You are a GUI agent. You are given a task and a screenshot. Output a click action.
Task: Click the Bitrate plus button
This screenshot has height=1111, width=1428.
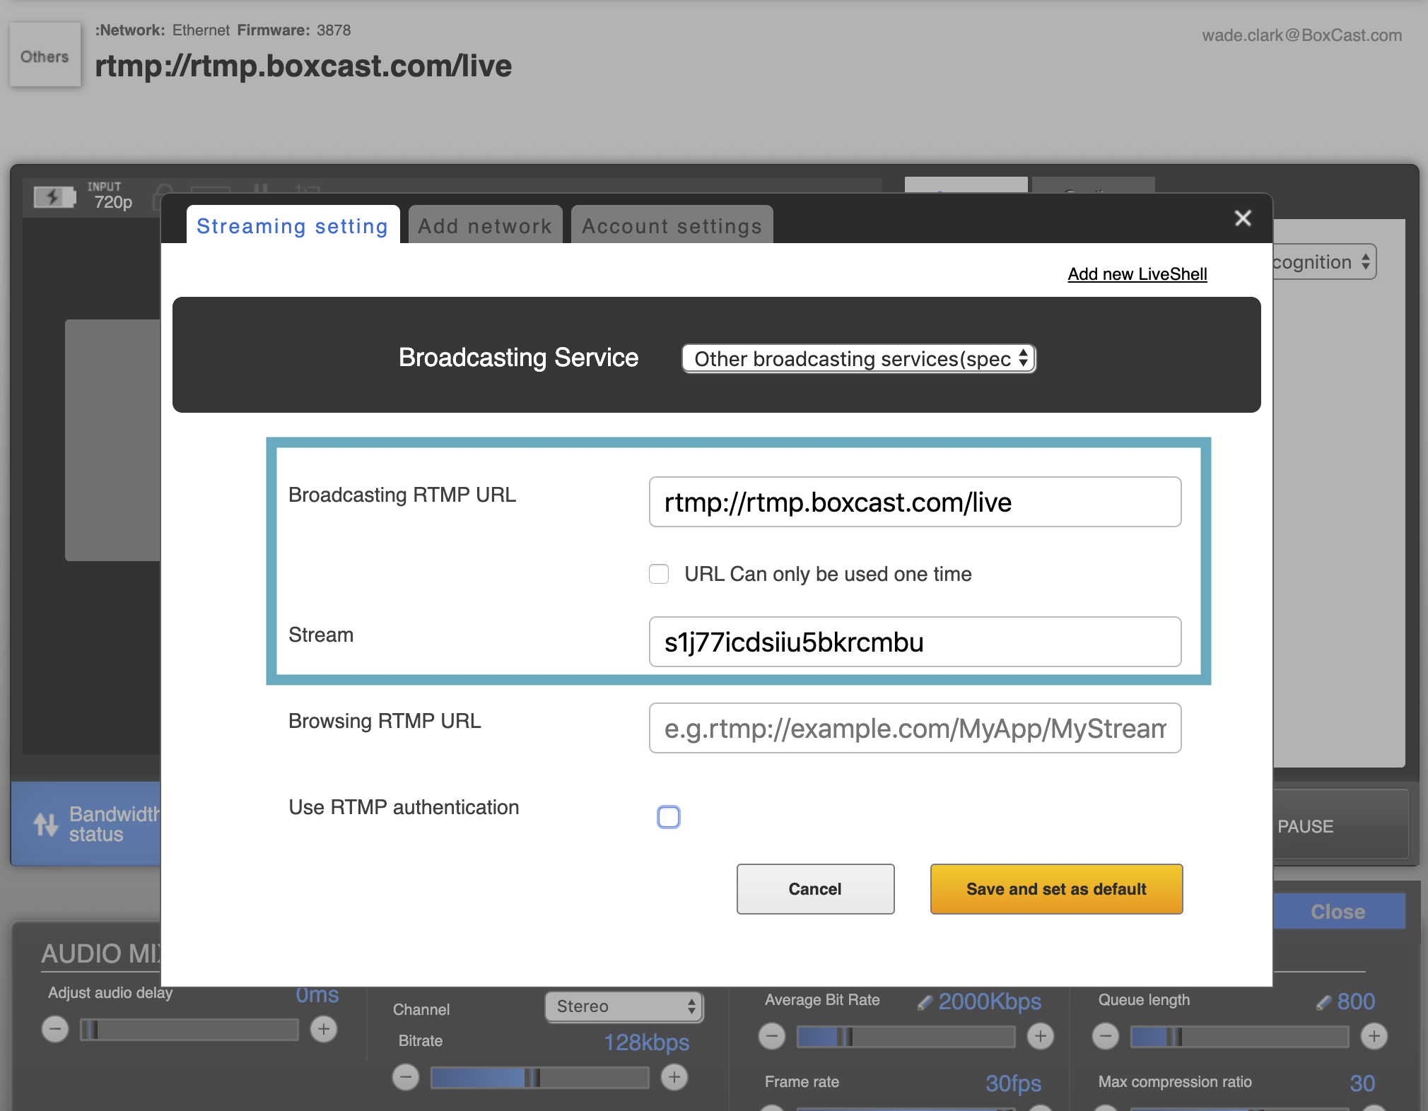[674, 1077]
